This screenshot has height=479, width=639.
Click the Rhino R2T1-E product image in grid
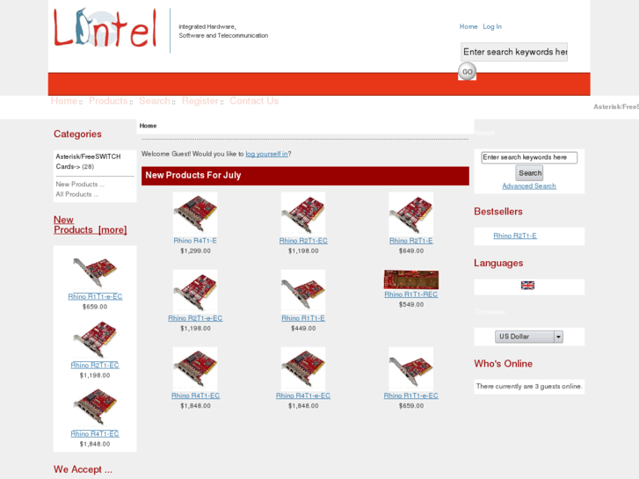pos(410,214)
